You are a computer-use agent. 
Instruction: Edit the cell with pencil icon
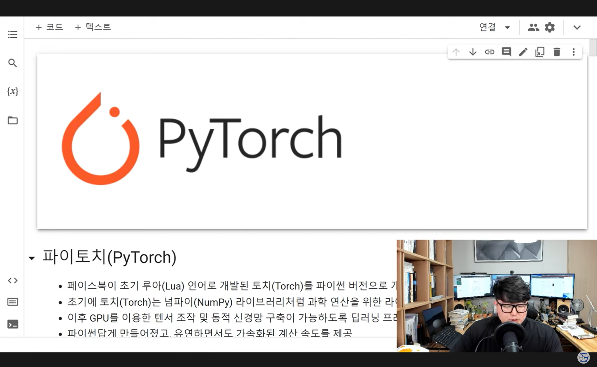523,52
